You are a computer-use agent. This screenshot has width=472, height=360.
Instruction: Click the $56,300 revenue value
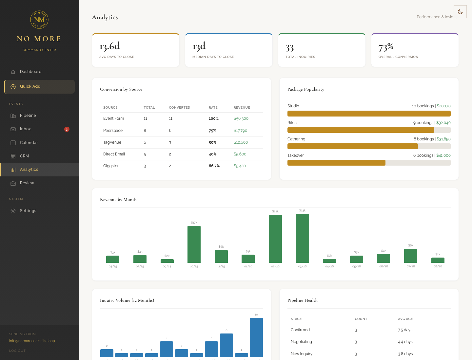tap(241, 118)
